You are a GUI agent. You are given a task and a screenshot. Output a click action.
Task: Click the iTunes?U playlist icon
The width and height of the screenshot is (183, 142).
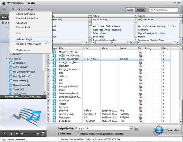10,90
